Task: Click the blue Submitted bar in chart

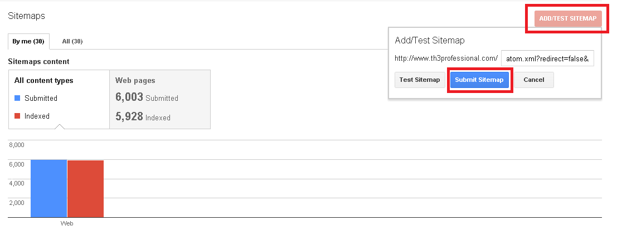Action: tap(48, 188)
